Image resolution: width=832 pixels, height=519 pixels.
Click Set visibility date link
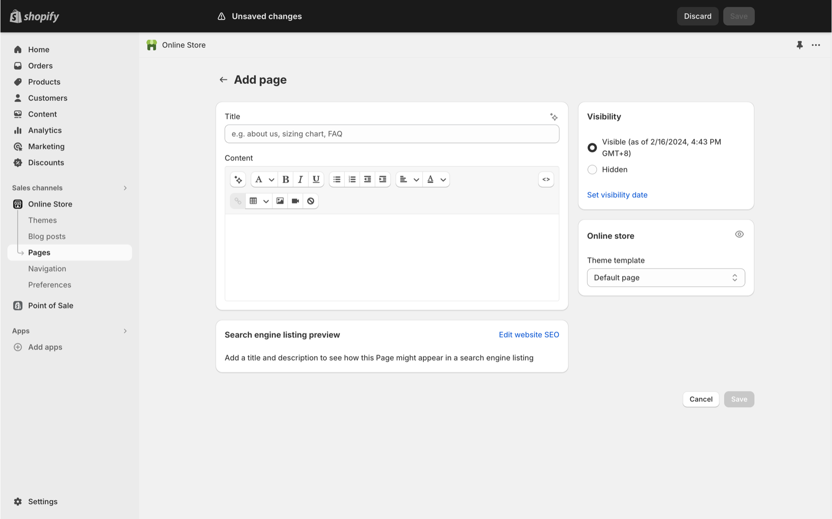coord(617,194)
